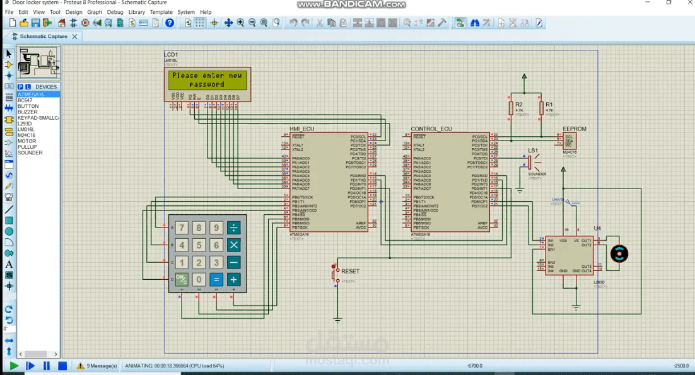Toggle the grid display button
695x375 pixels.
pyautogui.click(x=200, y=23)
